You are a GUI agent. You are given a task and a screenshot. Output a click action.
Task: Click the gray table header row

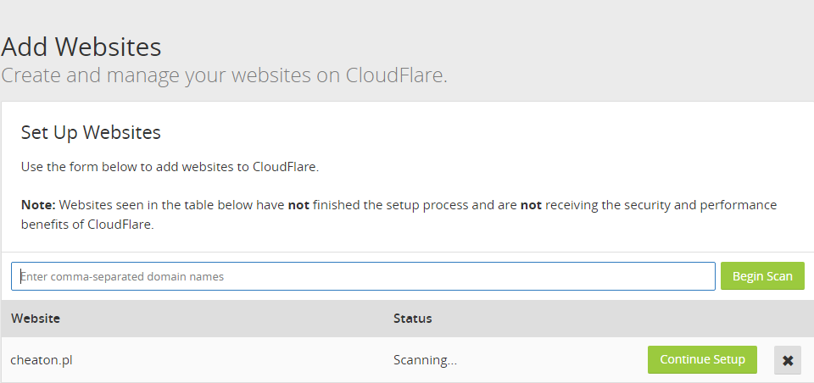tap(594, 319)
